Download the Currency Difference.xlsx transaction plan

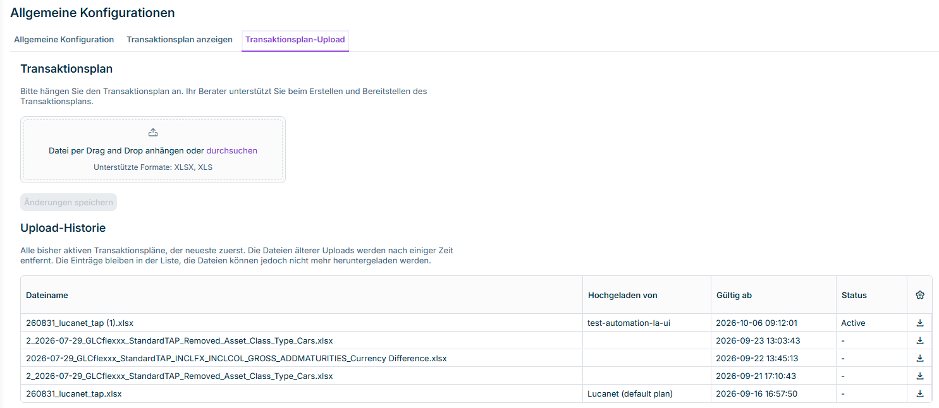[920, 358]
